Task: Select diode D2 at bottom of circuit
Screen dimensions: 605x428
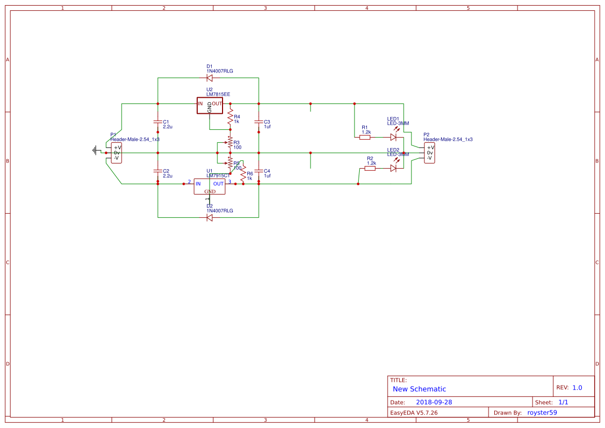Action: click(x=209, y=218)
